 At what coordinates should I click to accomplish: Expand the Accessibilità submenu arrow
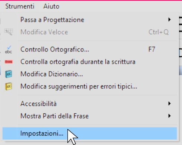[169, 104]
